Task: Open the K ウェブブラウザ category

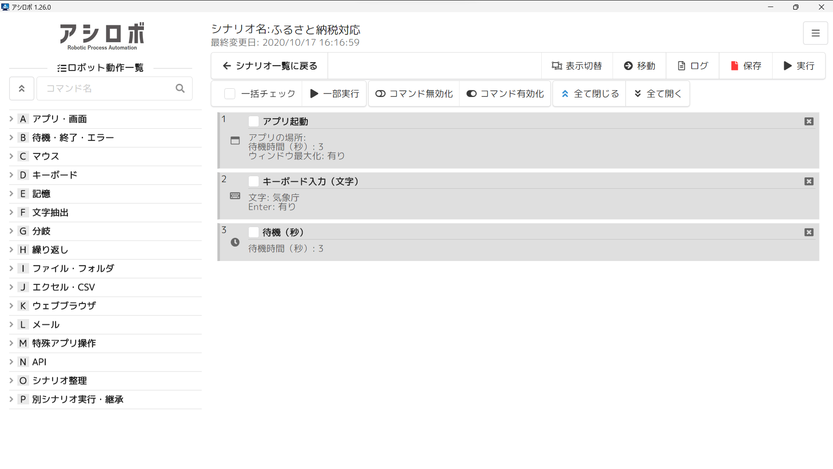Action: click(x=105, y=306)
